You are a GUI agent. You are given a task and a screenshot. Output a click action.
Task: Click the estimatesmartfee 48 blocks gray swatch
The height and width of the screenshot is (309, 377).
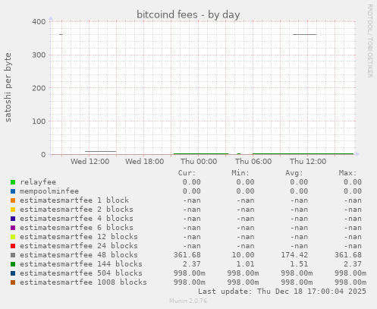point(13,255)
